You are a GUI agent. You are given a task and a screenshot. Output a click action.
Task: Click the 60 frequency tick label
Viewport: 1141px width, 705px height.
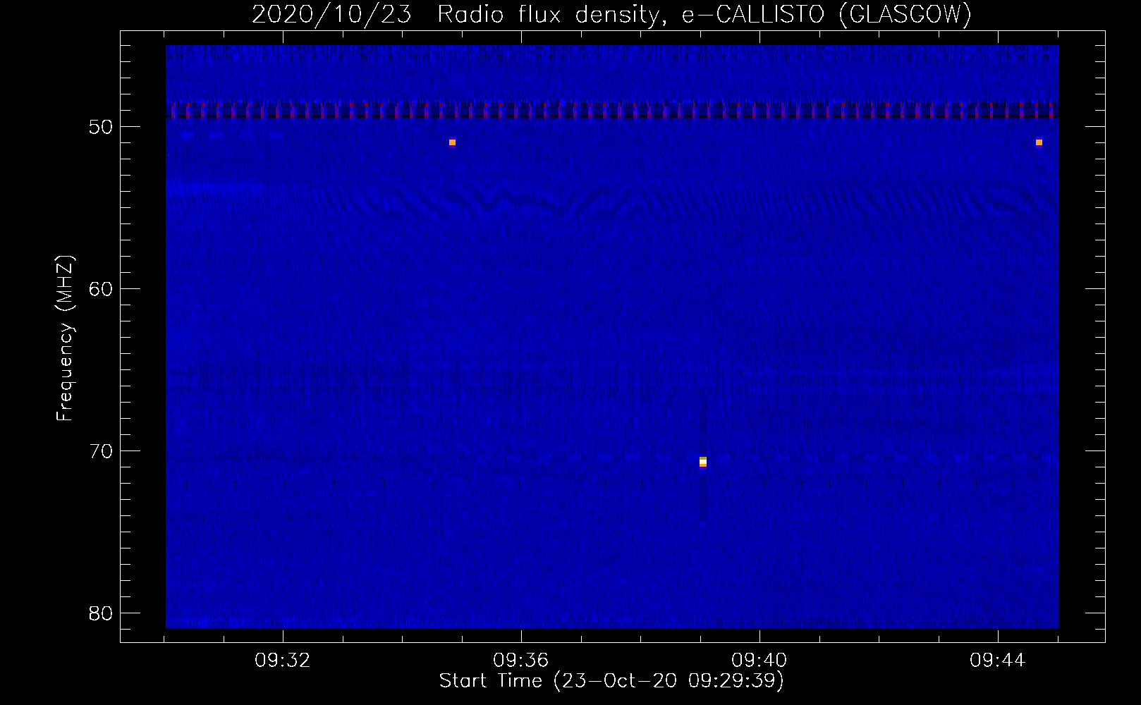(102, 289)
